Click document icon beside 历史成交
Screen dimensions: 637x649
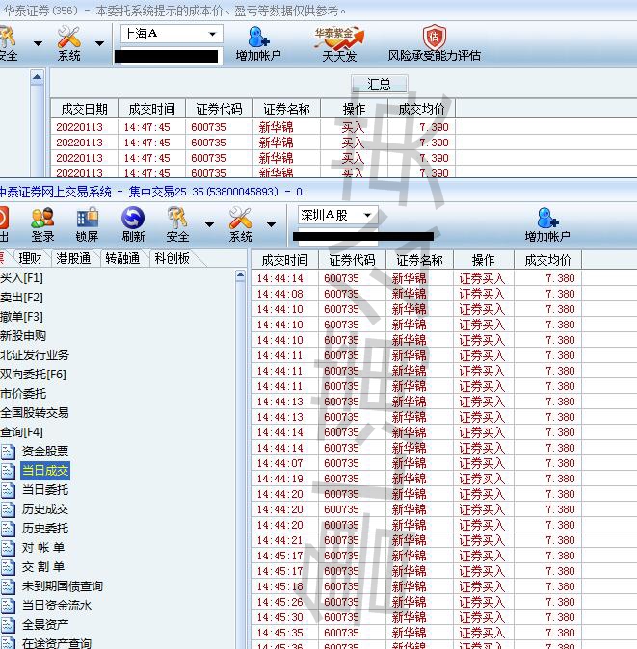tap(8, 509)
